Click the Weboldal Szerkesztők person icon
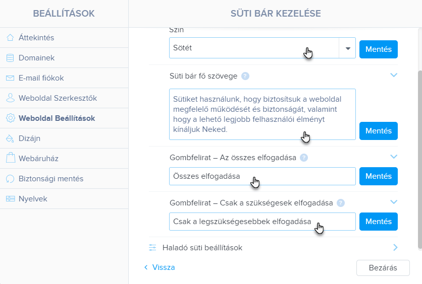Viewport: 422px width, 284px height. pos(10,98)
